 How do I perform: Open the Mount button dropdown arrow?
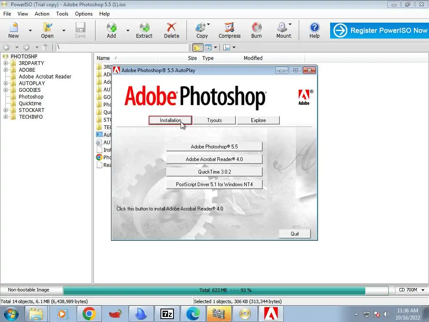click(x=290, y=24)
